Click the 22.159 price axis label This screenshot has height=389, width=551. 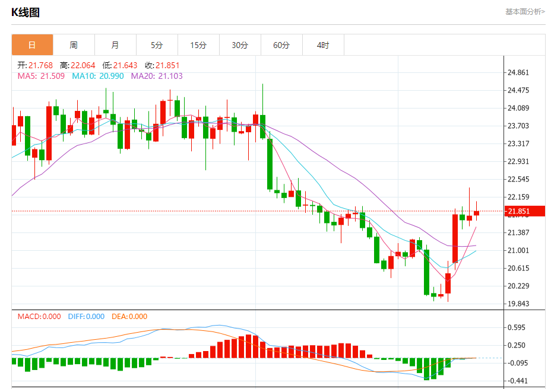(x=518, y=197)
